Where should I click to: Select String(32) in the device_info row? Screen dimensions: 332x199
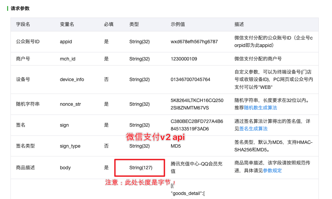(140, 79)
